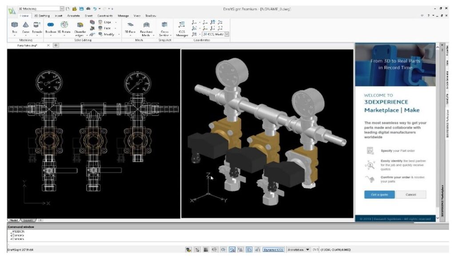Viewport: 455px width, 259px height.
Task: Click the first status bar icon left of Snap
Action: [188, 249]
